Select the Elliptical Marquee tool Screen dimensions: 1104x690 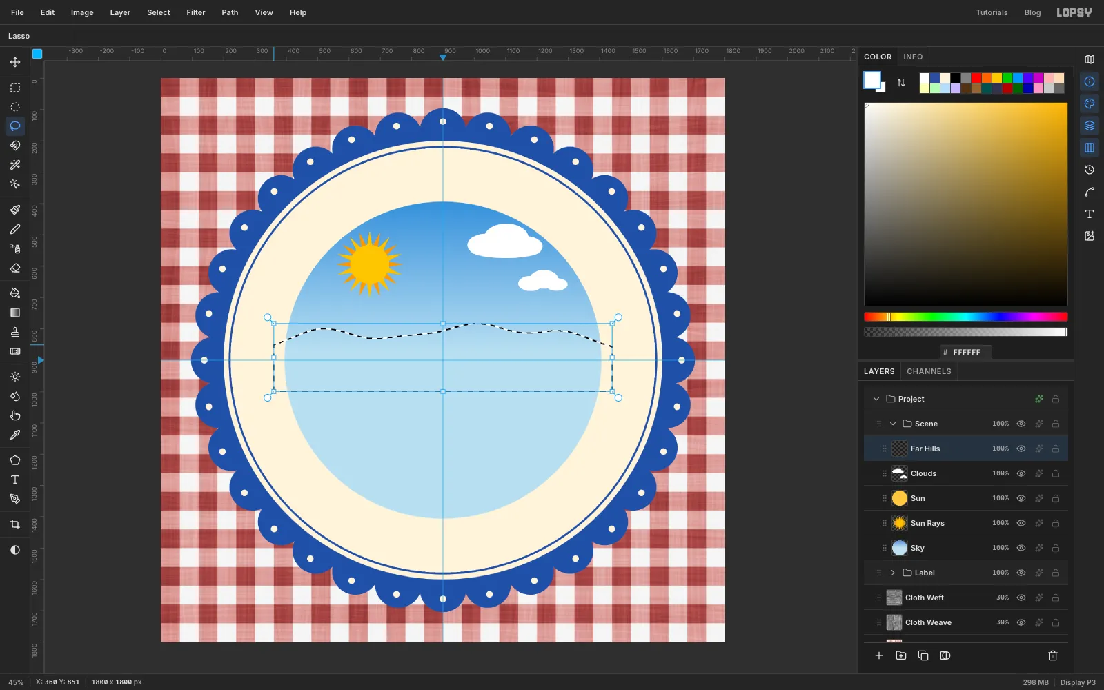pyautogui.click(x=15, y=107)
